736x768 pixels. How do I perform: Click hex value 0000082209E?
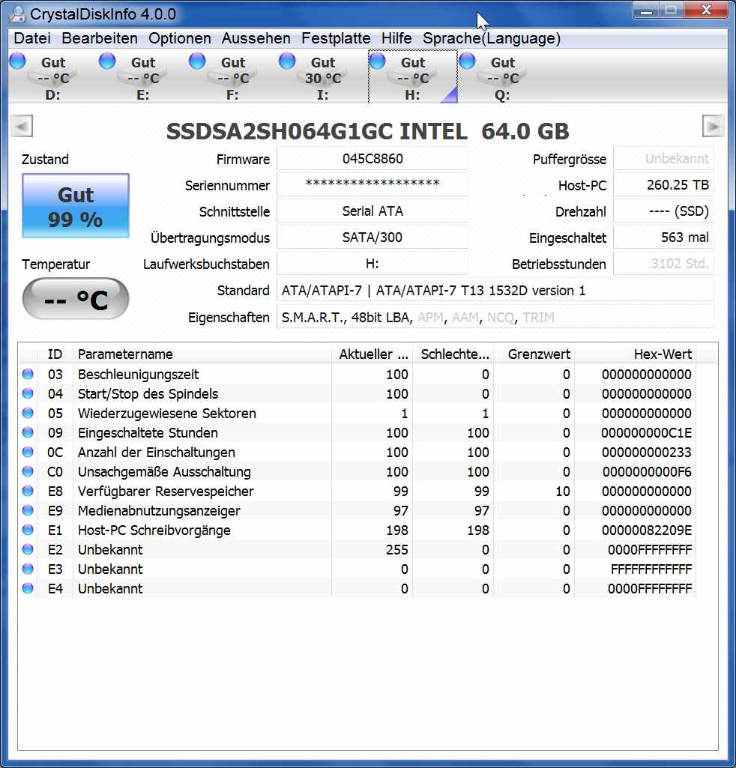click(x=647, y=530)
